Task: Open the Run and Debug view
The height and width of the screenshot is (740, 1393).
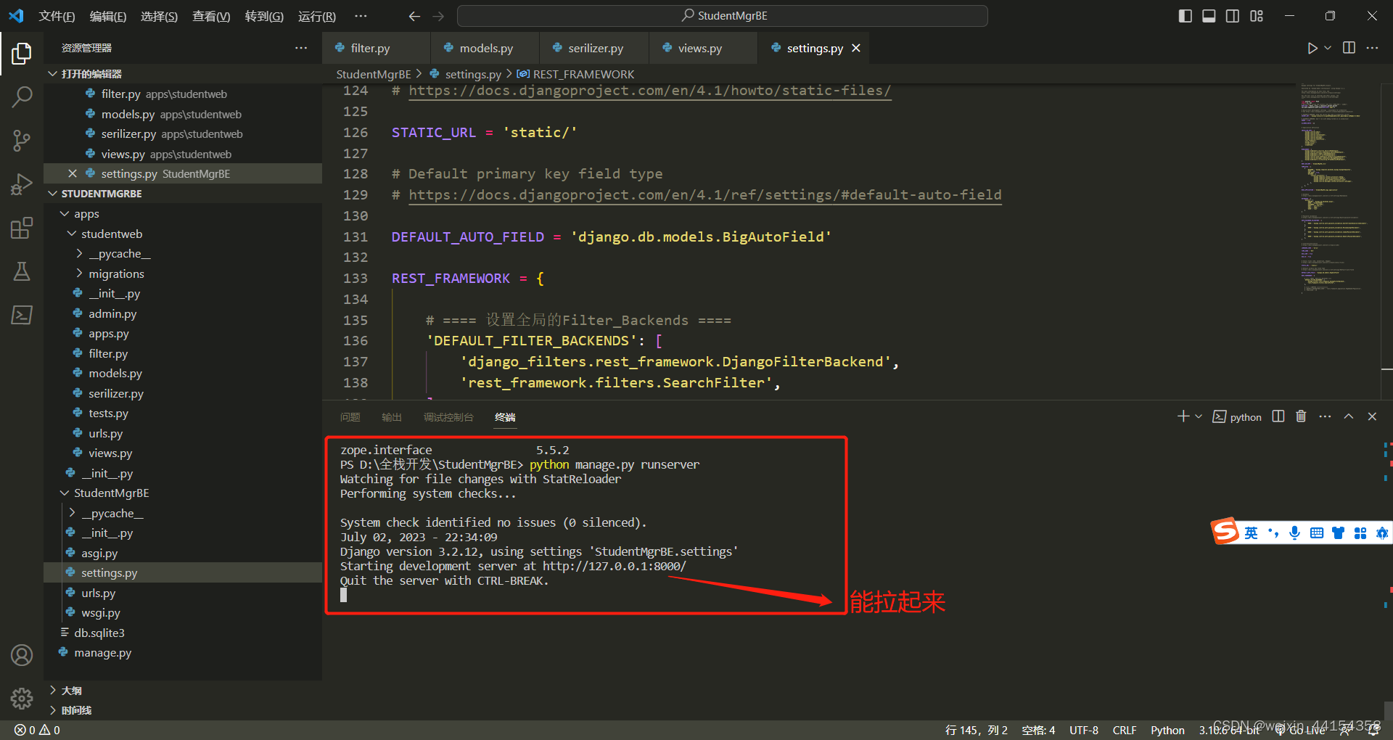Action: point(22,184)
